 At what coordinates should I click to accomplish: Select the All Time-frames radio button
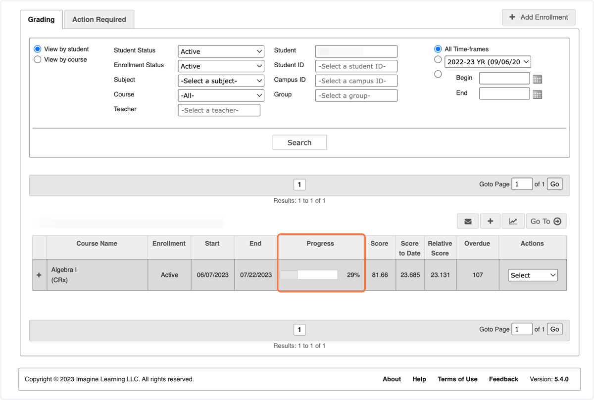point(438,49)
